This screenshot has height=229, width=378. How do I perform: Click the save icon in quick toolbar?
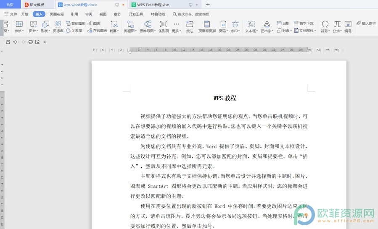click(x=8, y=42)
